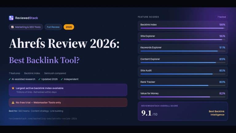Click the 98% value for Backlink Index
Image resolution: width=236 pixels, height=133 pixels.
point(222,25)
